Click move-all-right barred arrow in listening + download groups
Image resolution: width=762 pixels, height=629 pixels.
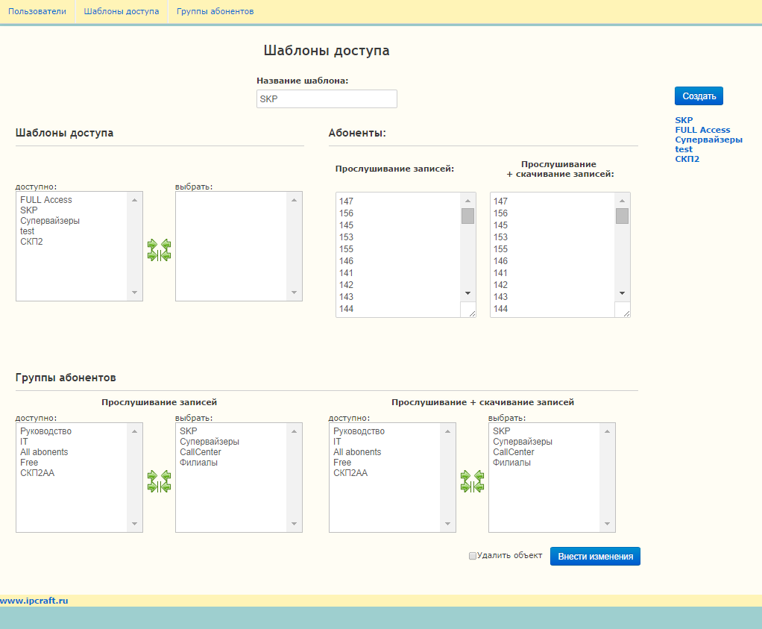coord(465,487)
